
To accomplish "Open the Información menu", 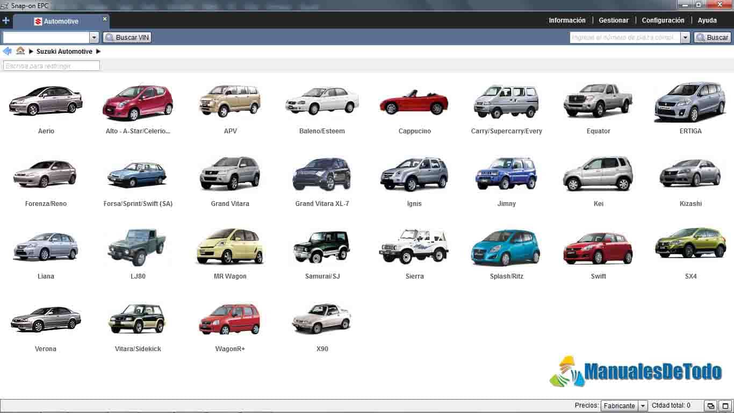I will (x=567, y=20).
